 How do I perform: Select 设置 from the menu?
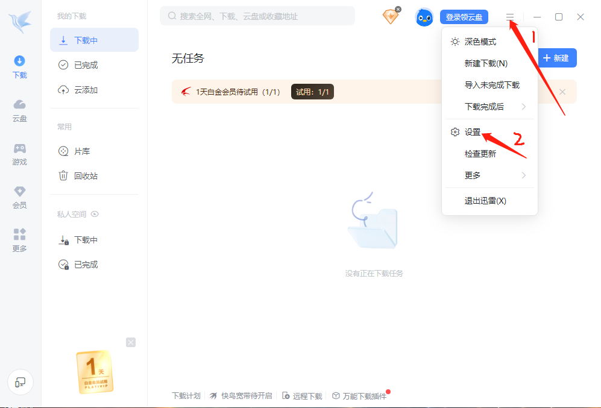point(472,131)
